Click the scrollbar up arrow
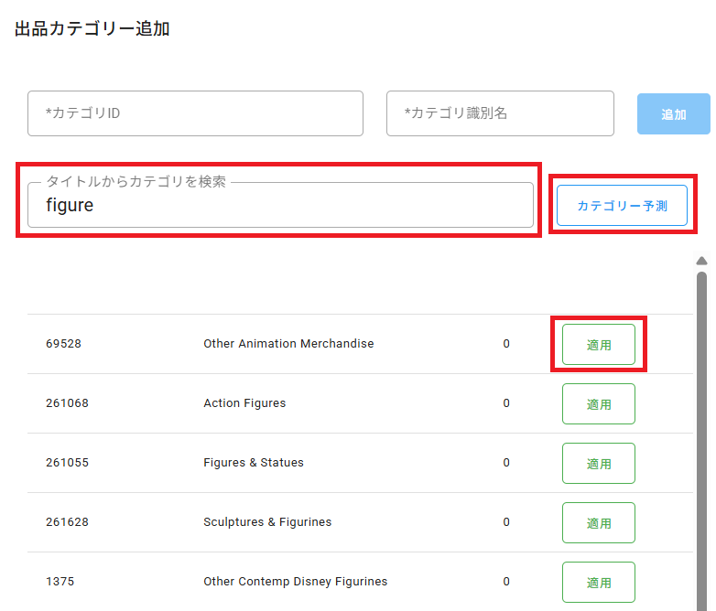Viewport: 716px width, 611px height. tap(702, 261)
